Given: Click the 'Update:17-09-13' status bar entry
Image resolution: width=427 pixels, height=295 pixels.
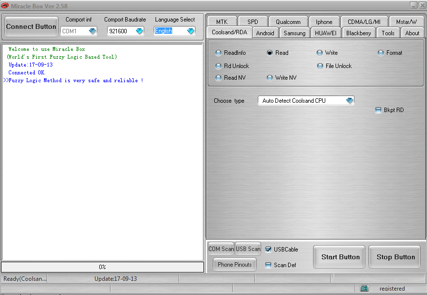Looking at the screenshot, I should 115,279.
